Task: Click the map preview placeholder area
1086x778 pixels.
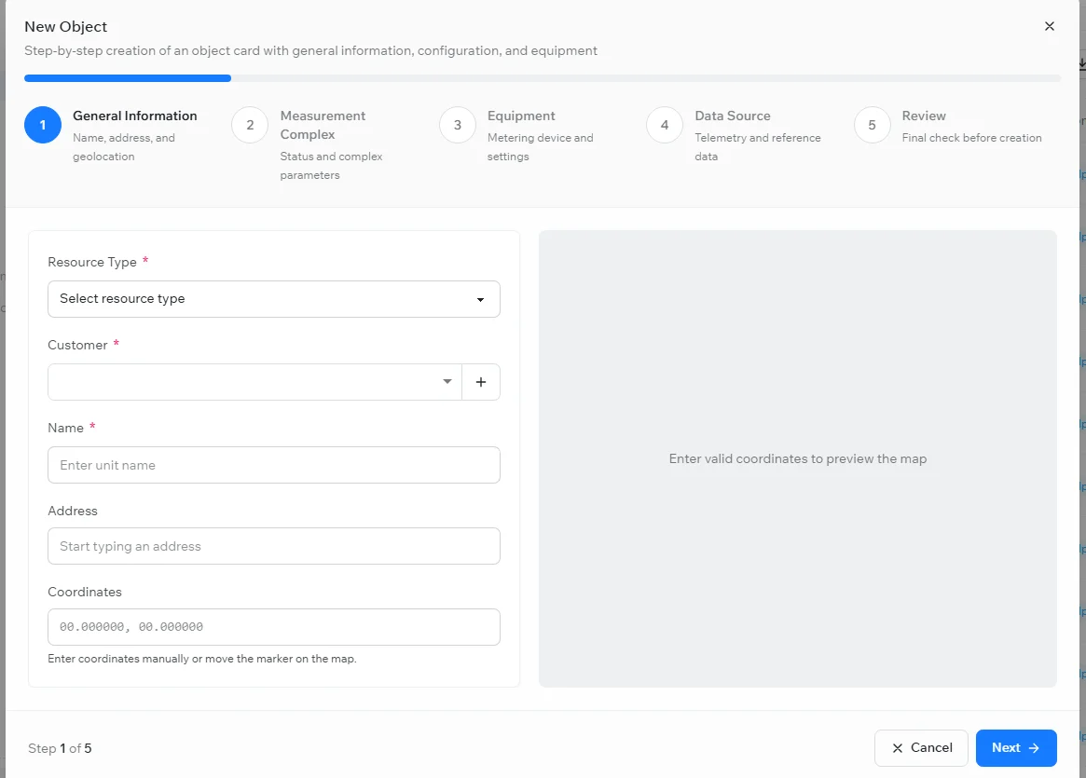Action: click(797, 459)
